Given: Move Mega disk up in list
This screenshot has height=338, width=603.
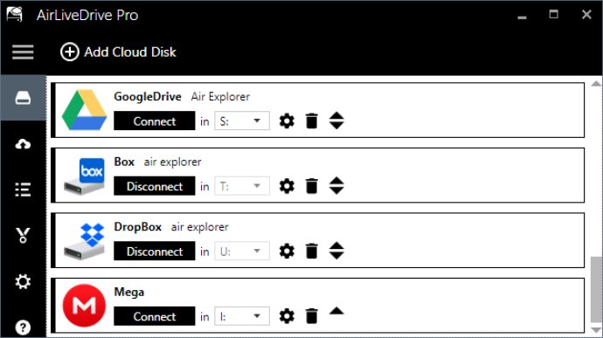Looking at the screenshot, I should (336, 311).
